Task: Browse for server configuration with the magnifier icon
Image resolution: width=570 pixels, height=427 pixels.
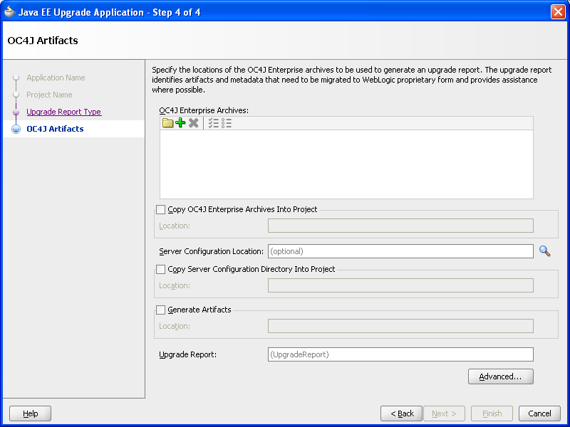Action: 544,251
